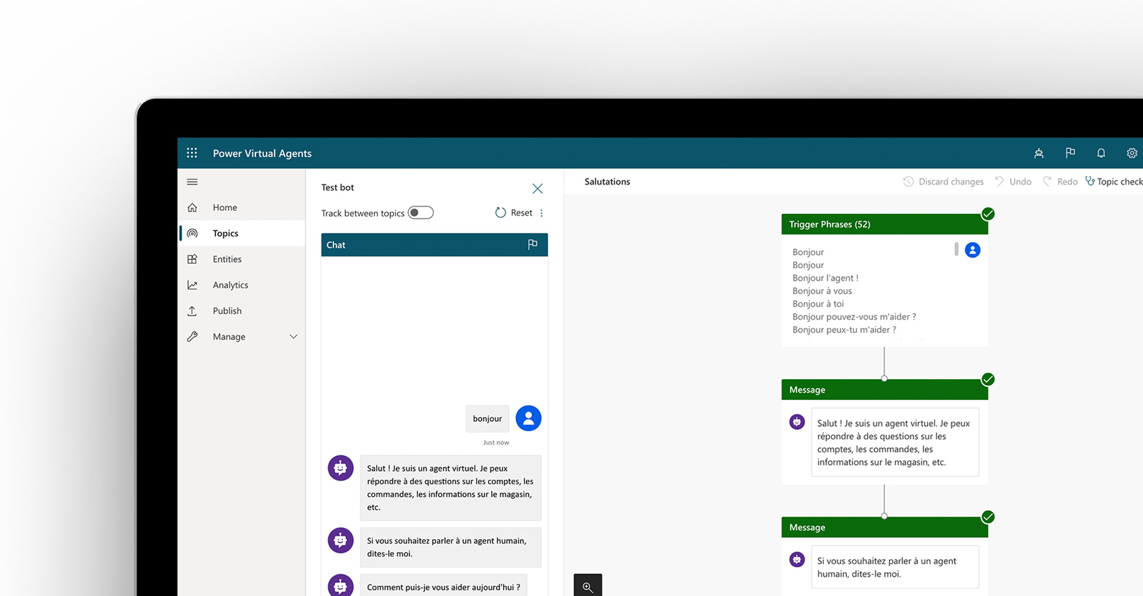Open the Analytics section
This screenshot has height=596, width=1143.
(230, 285)
